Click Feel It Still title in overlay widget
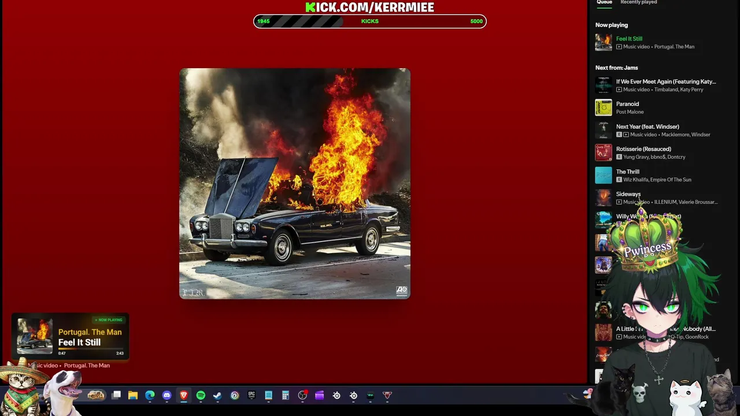 (79, 342)
